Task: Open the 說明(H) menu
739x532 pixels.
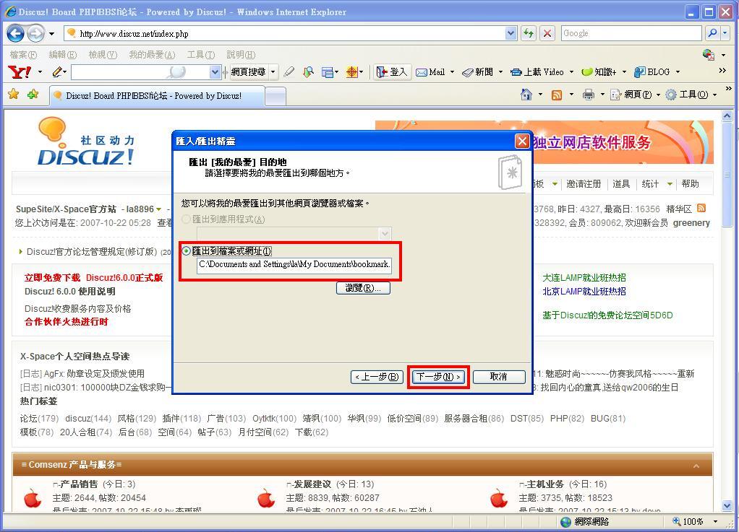Action: pyautogui.click(x=241, y=55)
